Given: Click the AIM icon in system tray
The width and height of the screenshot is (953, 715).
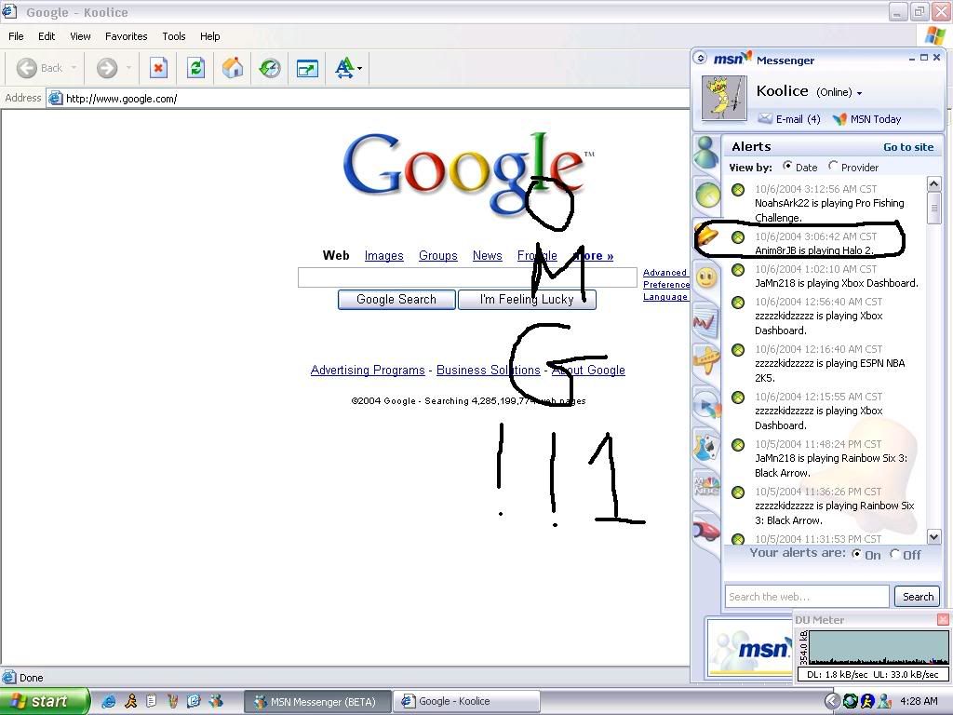Looking at the screenshot, I should (x=867, y=701).
